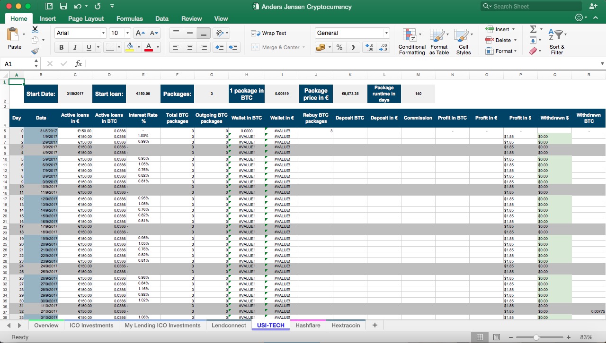Open Customize Quick Access Toolbar dropdown
The image size is (606, 343).
tap(112, 7)
